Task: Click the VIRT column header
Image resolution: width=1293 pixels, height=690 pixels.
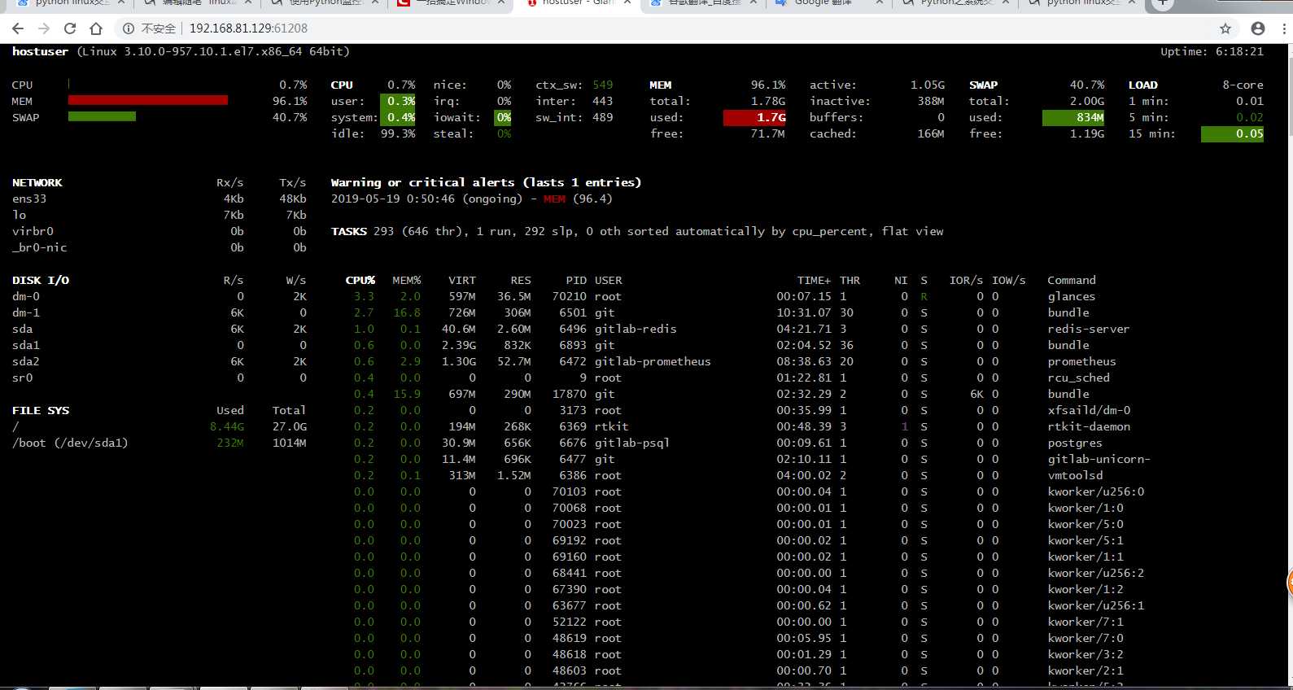Action: click(x=461, y=280)
